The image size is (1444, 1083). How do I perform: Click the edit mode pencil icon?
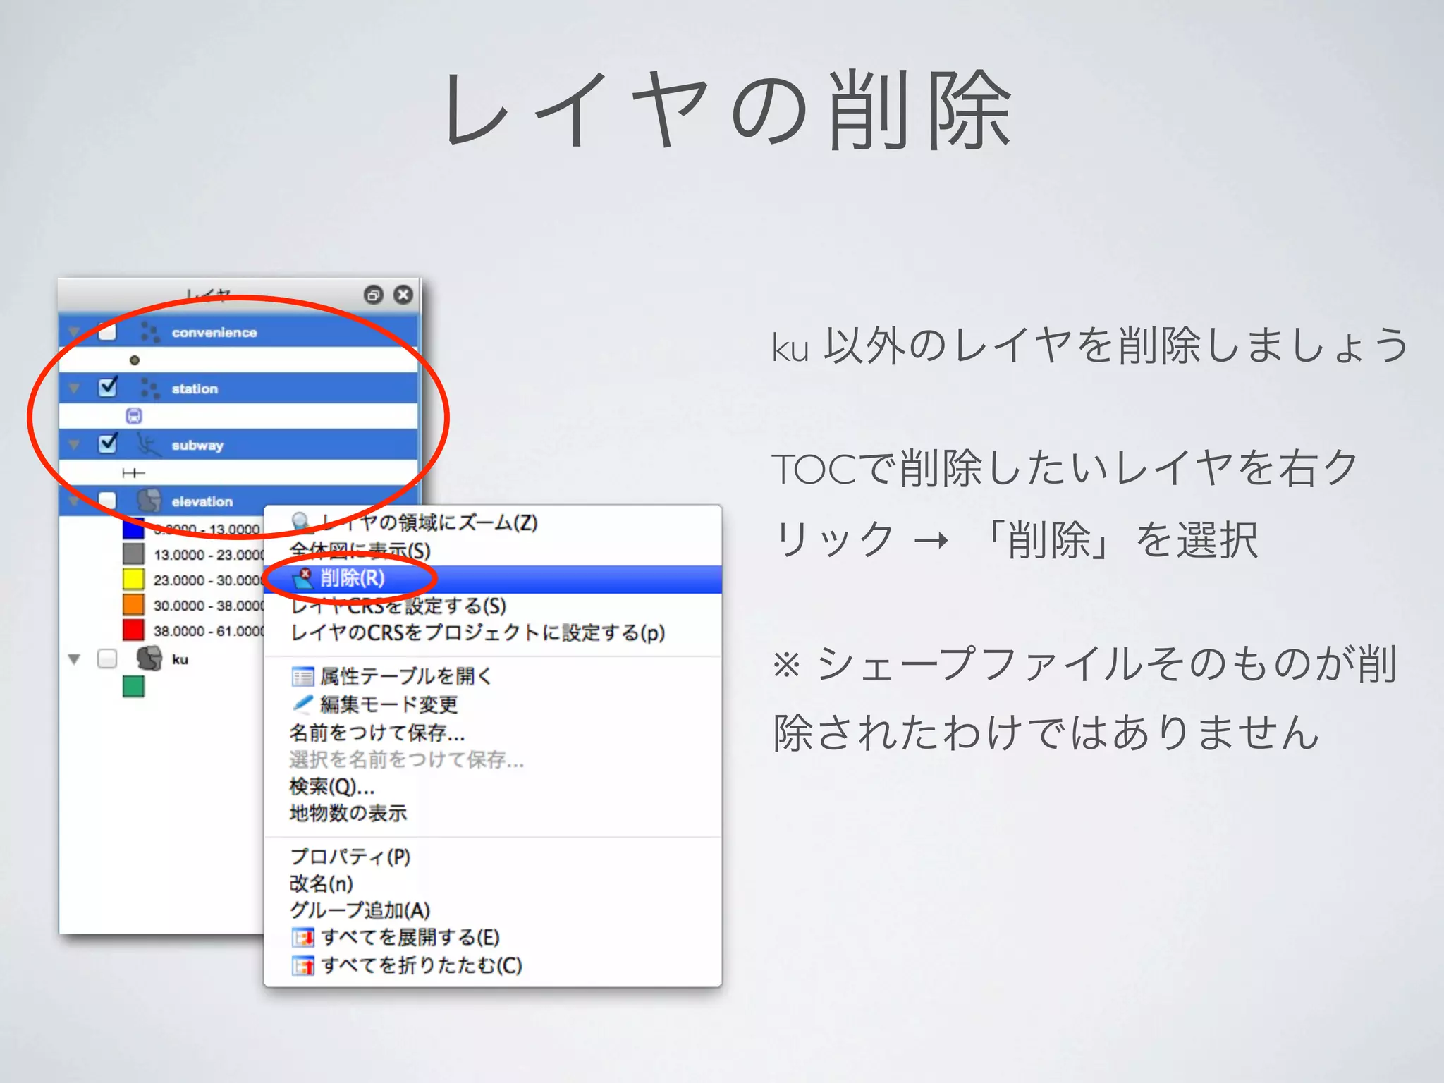pos(302,704)
